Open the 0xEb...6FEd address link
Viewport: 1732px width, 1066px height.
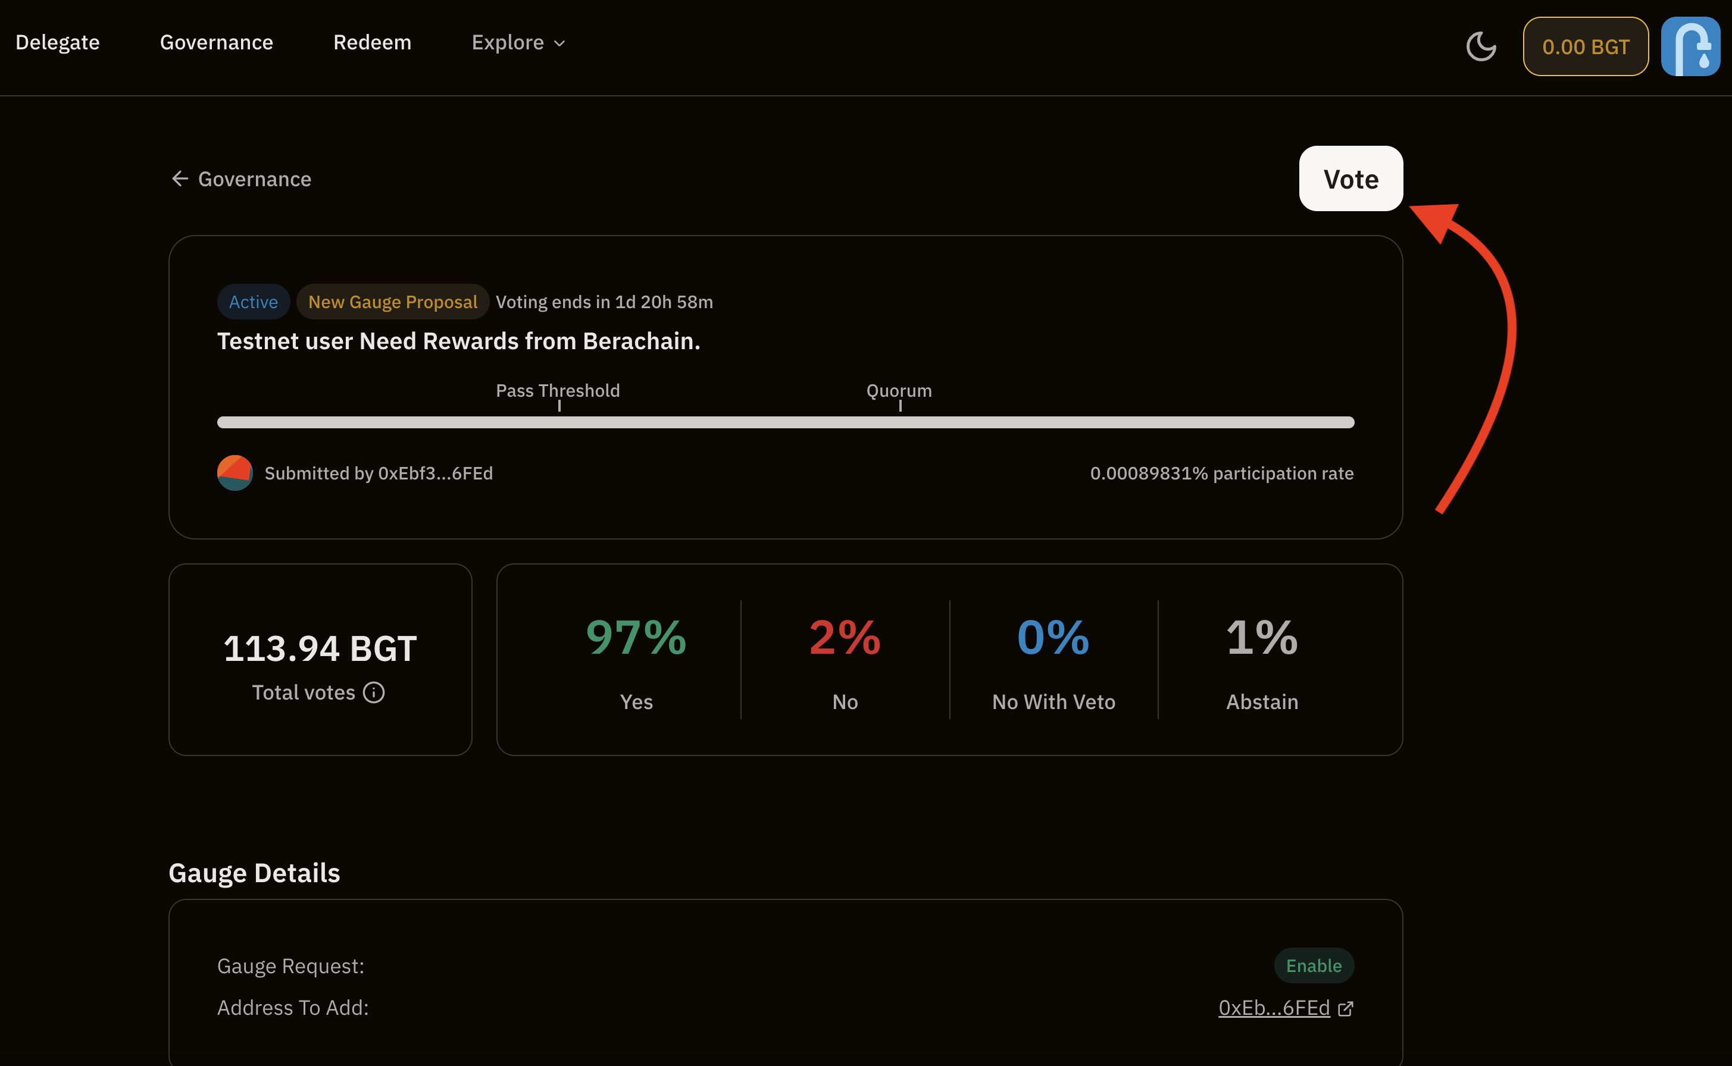(1274, 1008)
